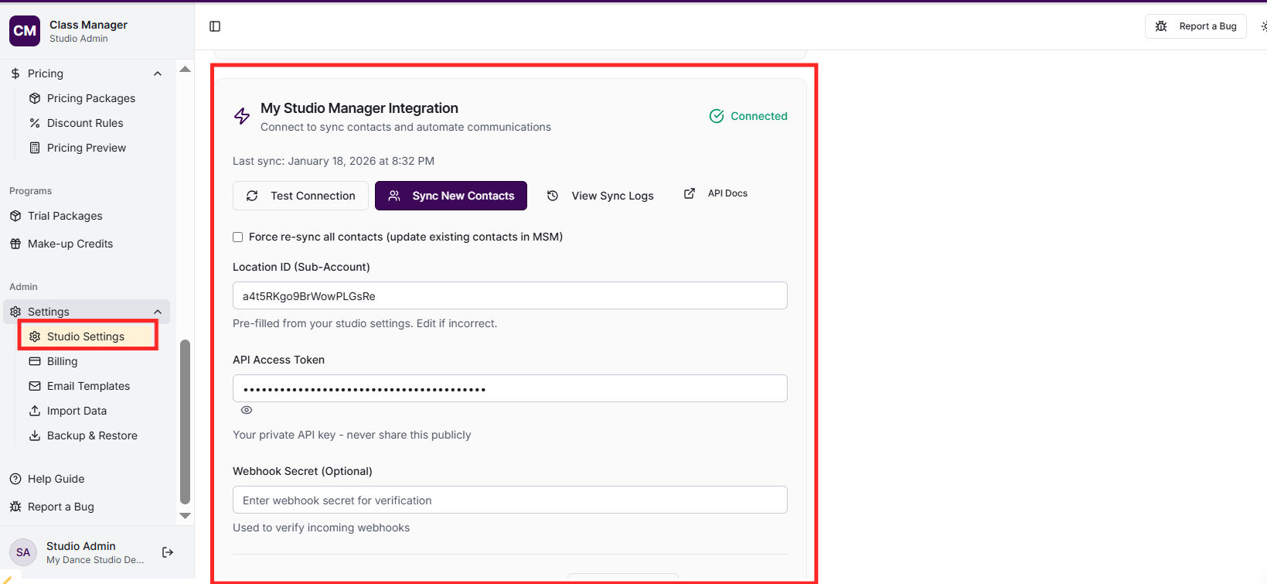Open Billing settings
Image resolution: width=1267 pixels, height=584 pixels.
62,361
